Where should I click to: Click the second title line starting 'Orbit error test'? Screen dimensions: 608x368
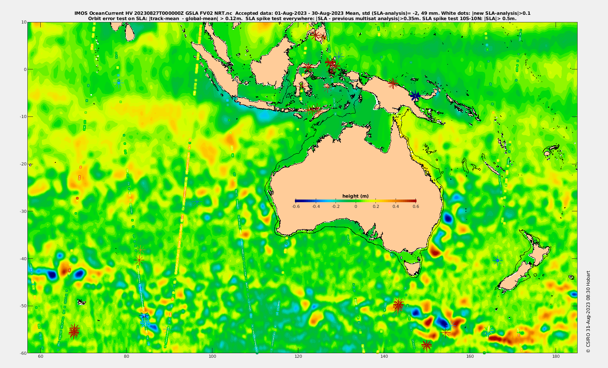302,18
